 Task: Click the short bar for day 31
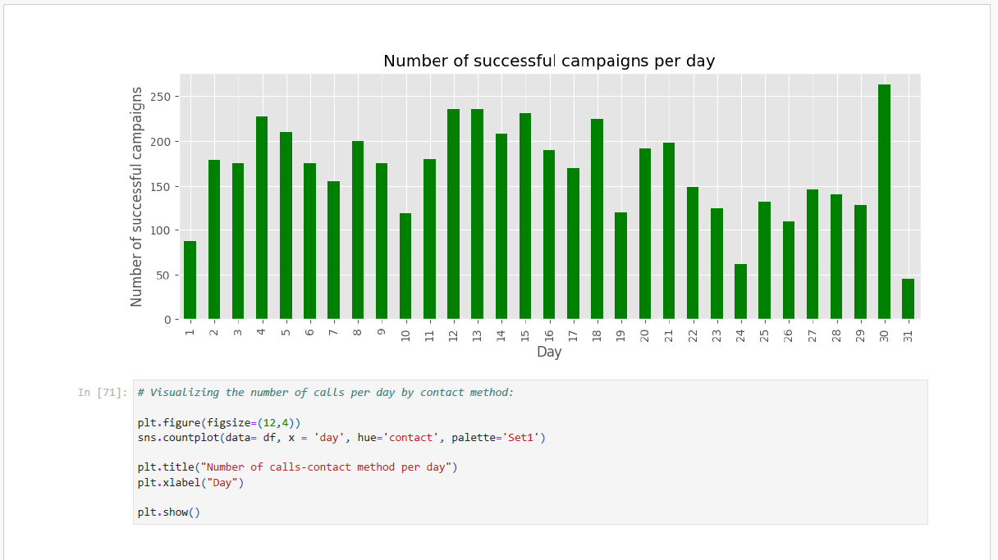pyautogui.click(x=908, y=299)
